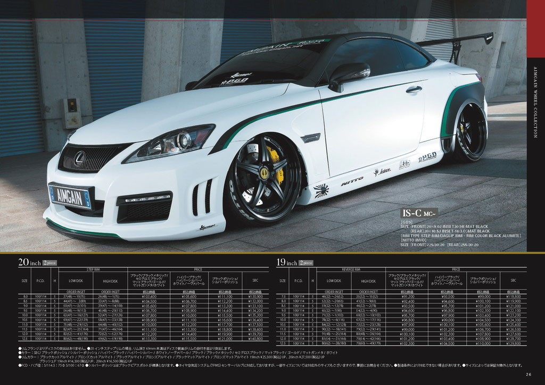Viewport: 545px width, 385px height.
Task: Click the "PRICE" header in the 20 inch table
Action: [198, 270]
